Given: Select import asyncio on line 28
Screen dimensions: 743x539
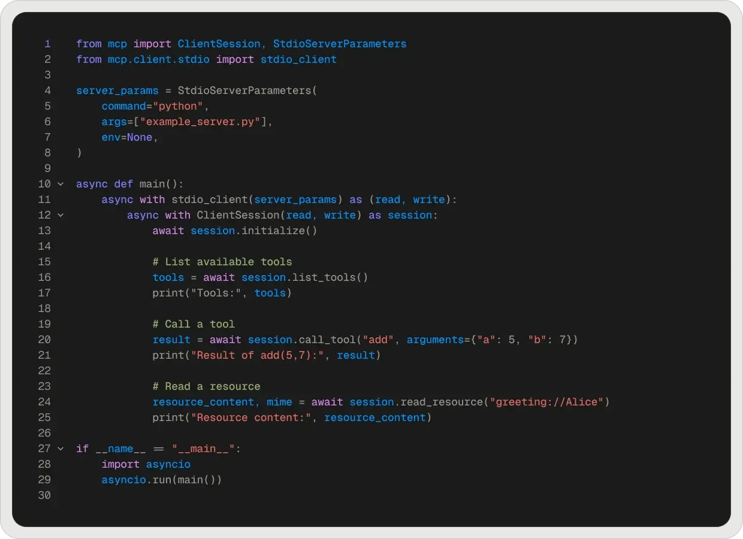Looking at the screenshot, I should 146,464.
